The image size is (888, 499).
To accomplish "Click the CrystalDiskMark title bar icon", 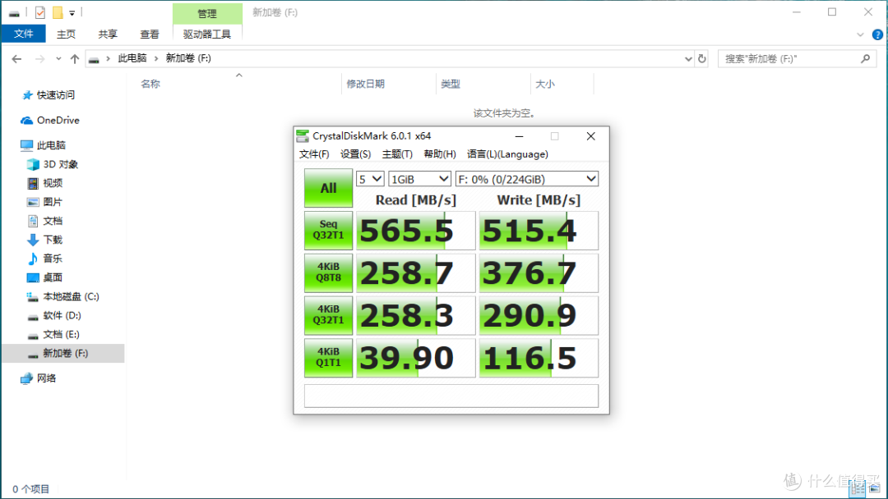I will [303, 135].
